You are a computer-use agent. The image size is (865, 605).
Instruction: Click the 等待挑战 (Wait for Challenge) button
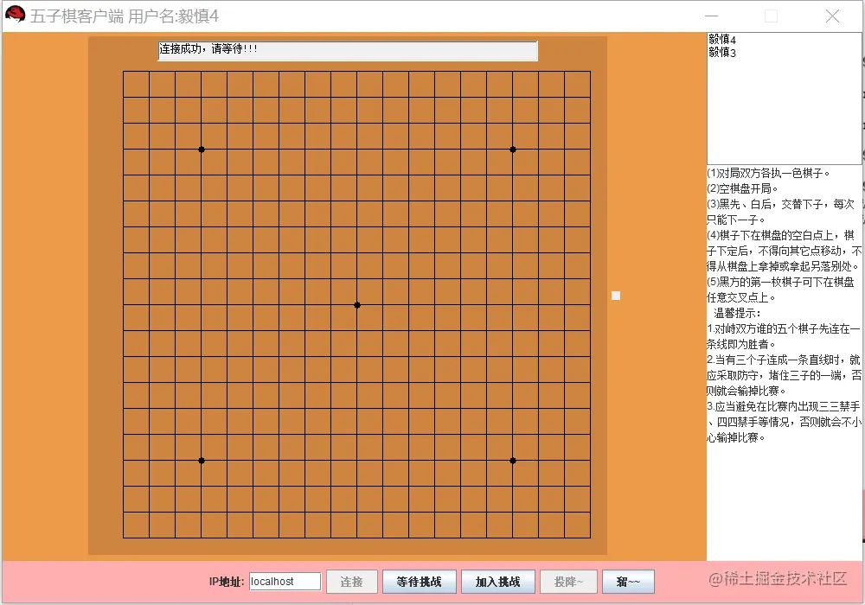pos(420,582)
